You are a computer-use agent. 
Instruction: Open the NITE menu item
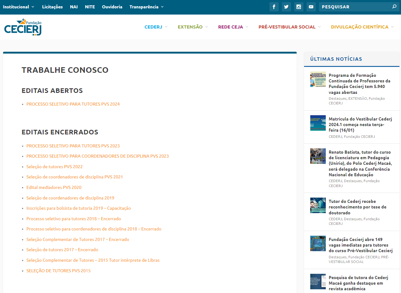90,7
